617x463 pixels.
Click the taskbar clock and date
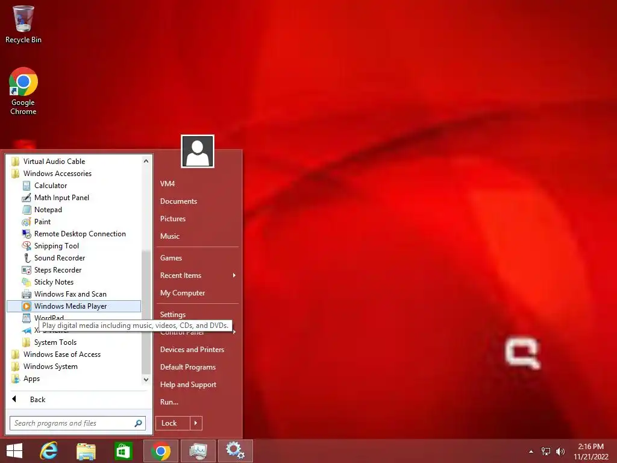(x=590, y=452)
